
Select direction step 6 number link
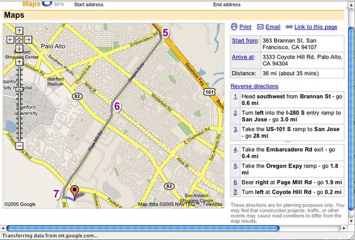pyautogui.click(x=236, y=182)
